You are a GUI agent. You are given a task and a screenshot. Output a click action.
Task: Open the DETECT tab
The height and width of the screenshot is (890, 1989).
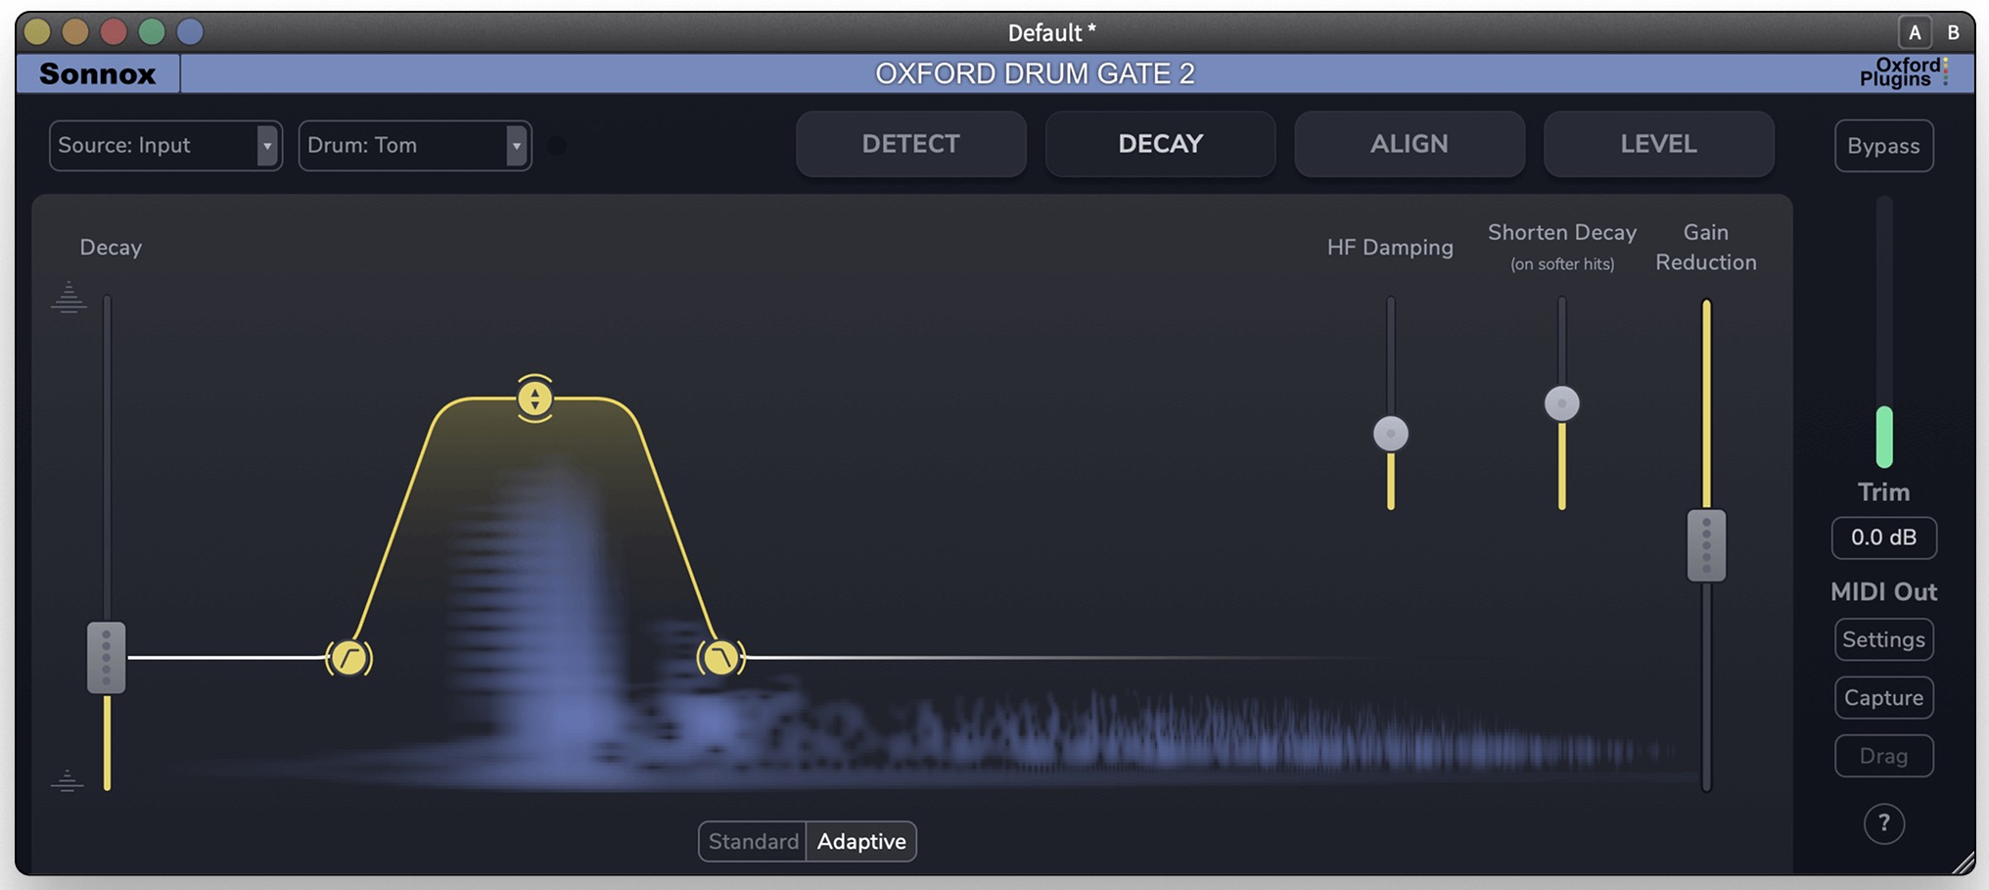click(x=910, y=144)
